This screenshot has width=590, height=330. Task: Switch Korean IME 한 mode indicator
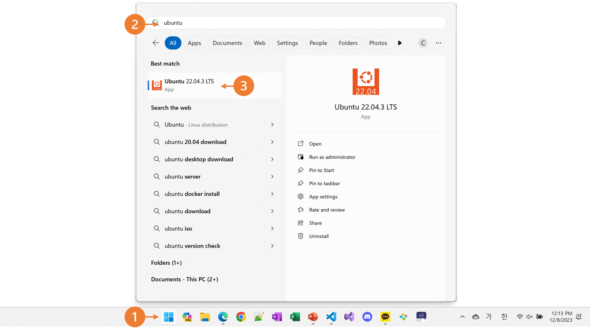pos(504,317)
